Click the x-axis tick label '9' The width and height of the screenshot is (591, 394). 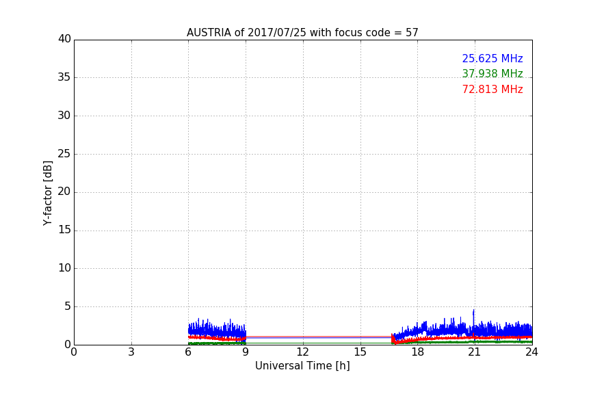[x=246, y=352]
